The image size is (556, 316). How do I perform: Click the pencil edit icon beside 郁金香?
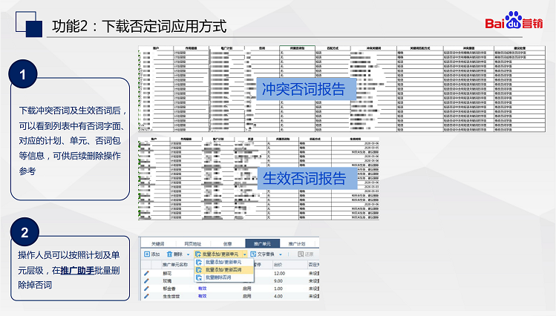coord(147,289)
